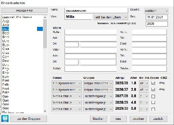
Task: Click the Notfall field
Action: [90, 69]
